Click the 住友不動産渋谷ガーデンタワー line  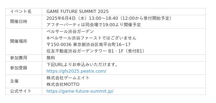tap(96, 51)
